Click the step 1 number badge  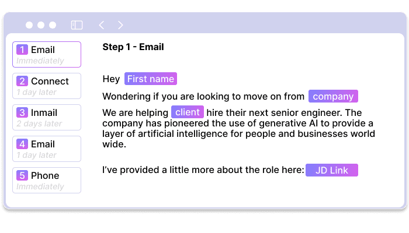[x=22, y=50]
